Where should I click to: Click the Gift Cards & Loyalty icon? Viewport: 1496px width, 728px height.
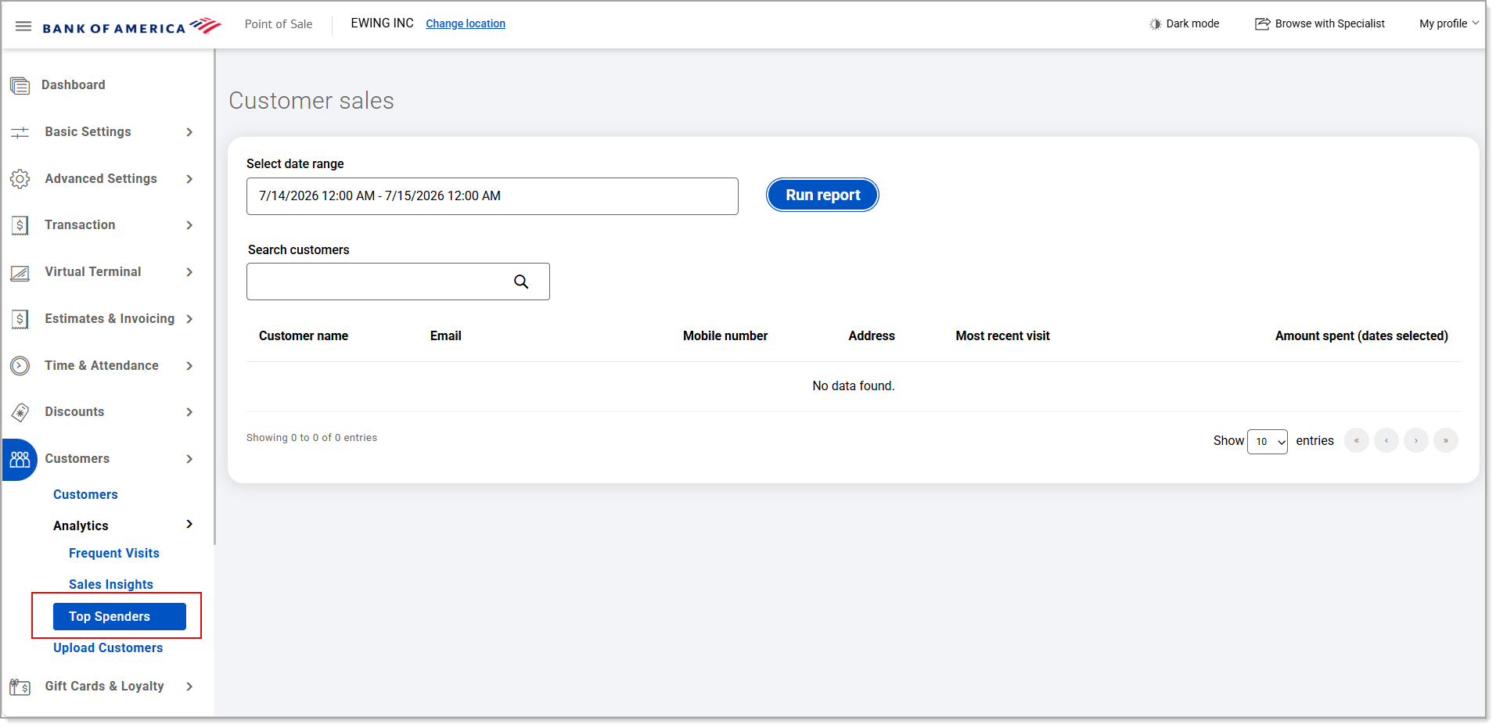20,687
